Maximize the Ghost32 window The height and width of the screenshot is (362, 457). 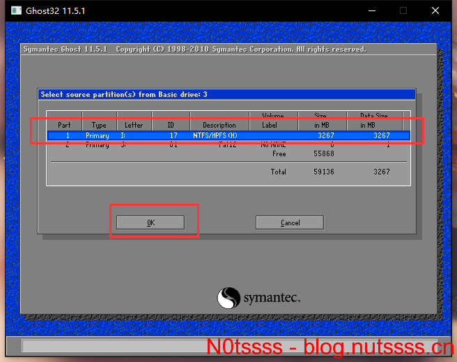[403, 10]
